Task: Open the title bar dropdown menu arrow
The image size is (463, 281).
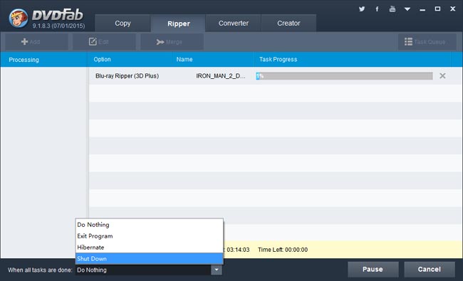Action: click(407, 9)
